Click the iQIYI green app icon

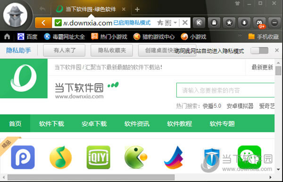tap(99, 157)
